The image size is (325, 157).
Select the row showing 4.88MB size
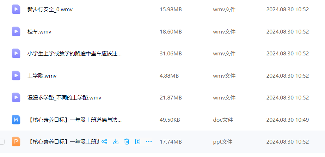tap(162, 76)
